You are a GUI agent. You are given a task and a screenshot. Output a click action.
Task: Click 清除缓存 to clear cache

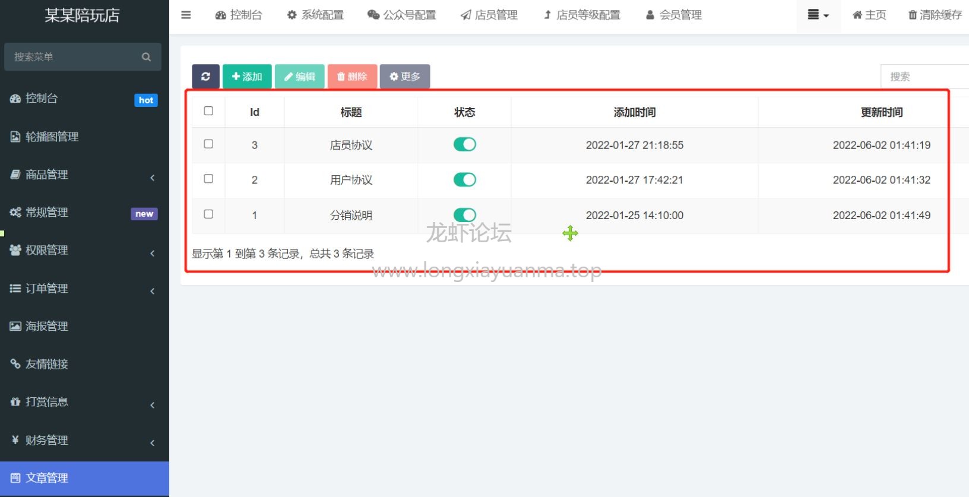tap(935, 15)
